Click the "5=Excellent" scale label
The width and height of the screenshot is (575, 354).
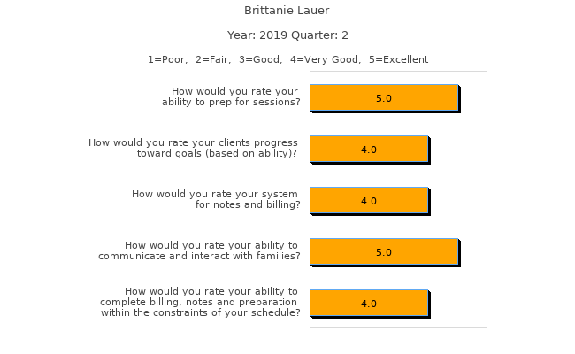click(x=398, y=59)
